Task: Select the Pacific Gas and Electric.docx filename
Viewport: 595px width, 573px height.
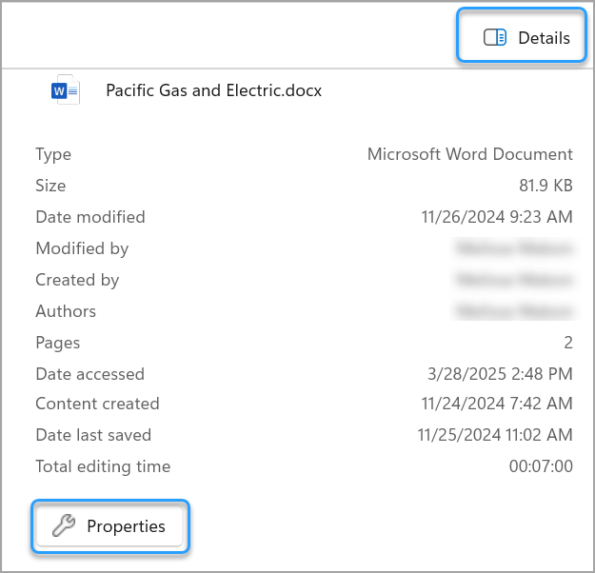Action: [x=213, y=91]
